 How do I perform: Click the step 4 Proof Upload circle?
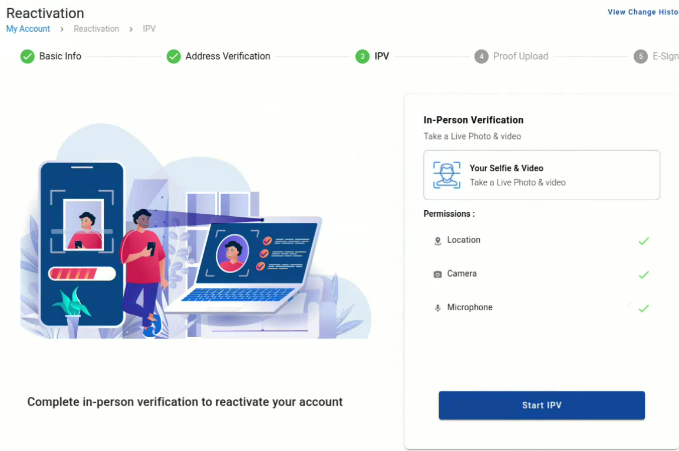coord(482,57)
